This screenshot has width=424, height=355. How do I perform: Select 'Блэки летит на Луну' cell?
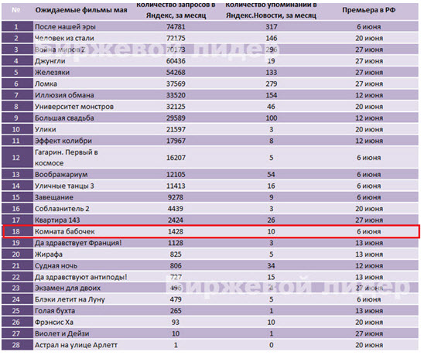(70, 299)
